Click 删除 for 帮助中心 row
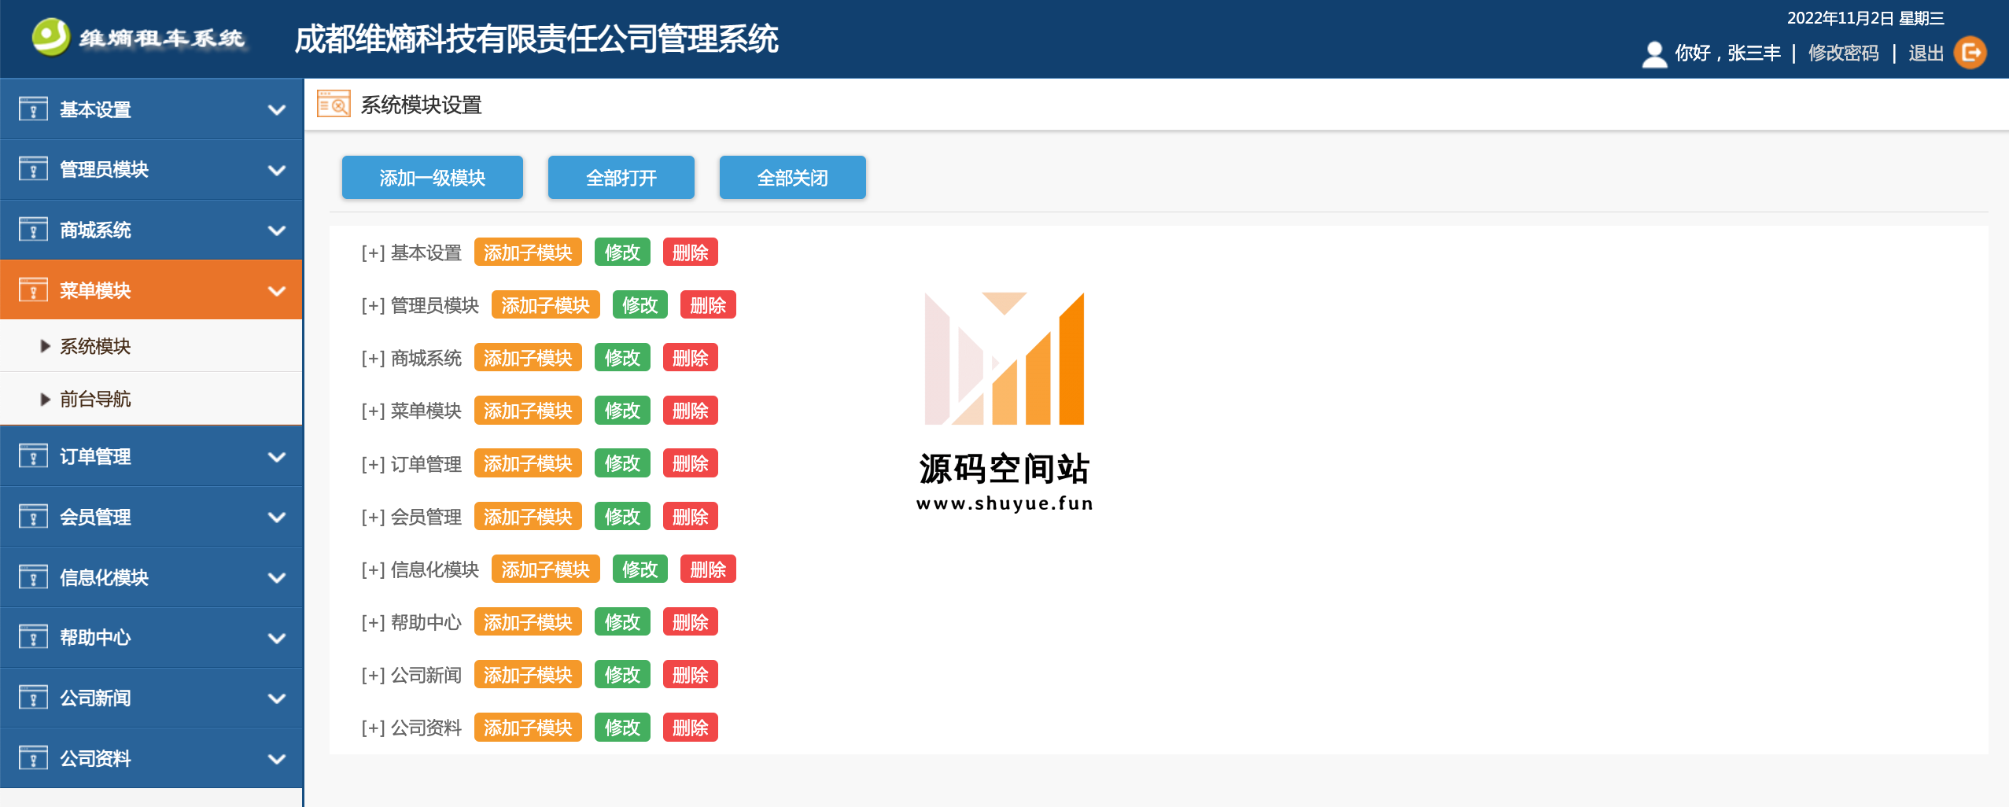 [691, 621]
